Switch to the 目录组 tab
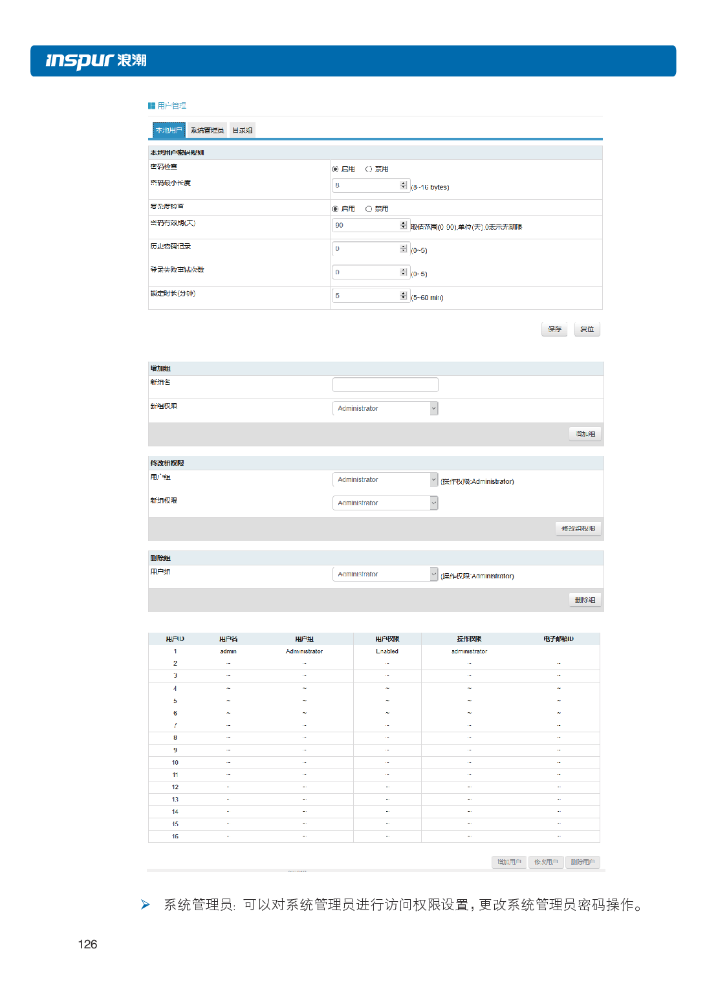This screenshot has height=993, width=707. [243, 130]
